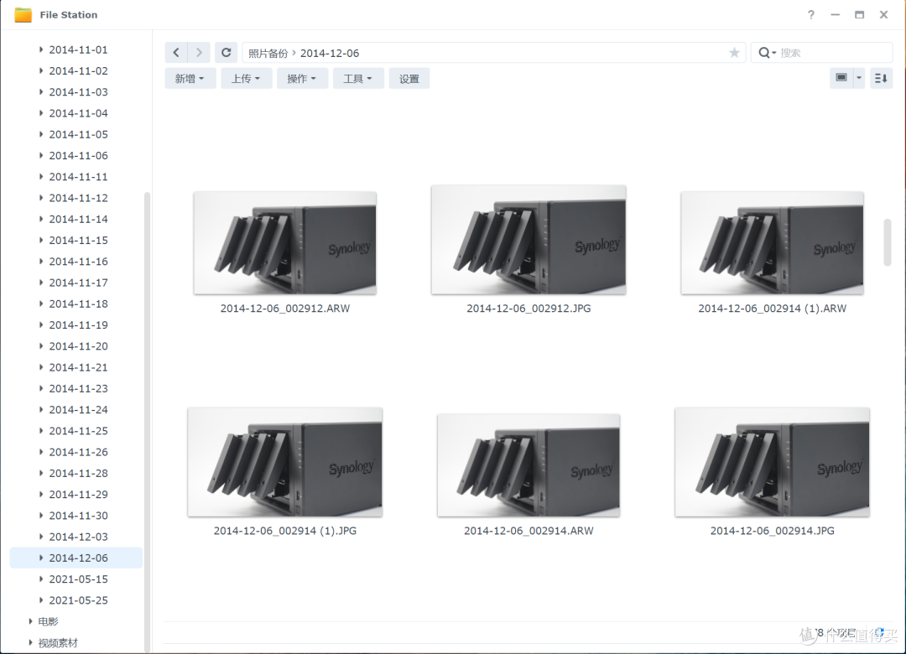Refresh the current folder listing
Image resolution: width=906 pixels, height=654 pixels.
(226, 53)
